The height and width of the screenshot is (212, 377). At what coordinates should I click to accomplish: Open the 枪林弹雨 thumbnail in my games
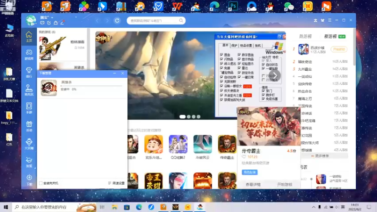click(x=52, y=48)
